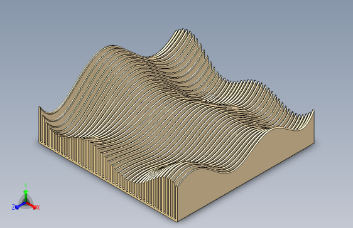Click the blue Z axis arrow on the triad
Image resolution: width=353 pixels, height=228 pixels.
pos(20,205)
